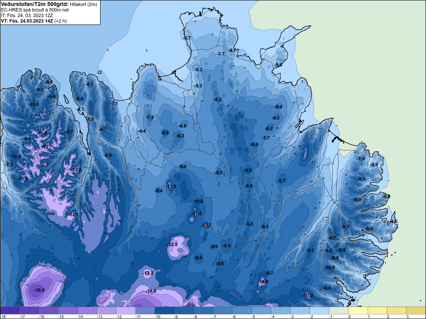
Task: Pick the legend swatch between -12 and -11
Action: click(x=126, y=310)
